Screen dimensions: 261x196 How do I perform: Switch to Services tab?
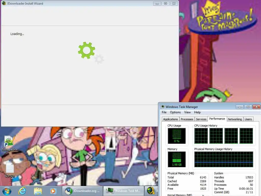pos(201,119)
